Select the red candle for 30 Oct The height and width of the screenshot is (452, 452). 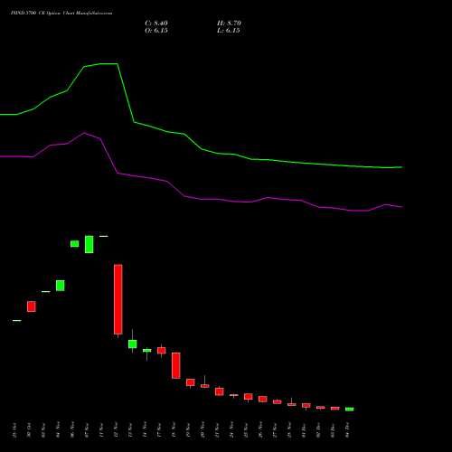(x=32, y=306)
